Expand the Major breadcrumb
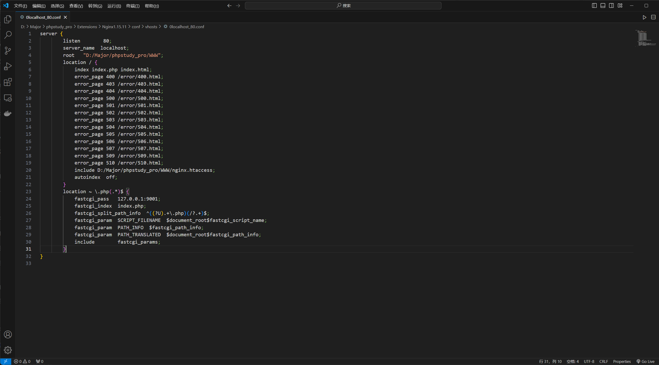The height and width of the screenshot is (365, 659). point(36,27)
